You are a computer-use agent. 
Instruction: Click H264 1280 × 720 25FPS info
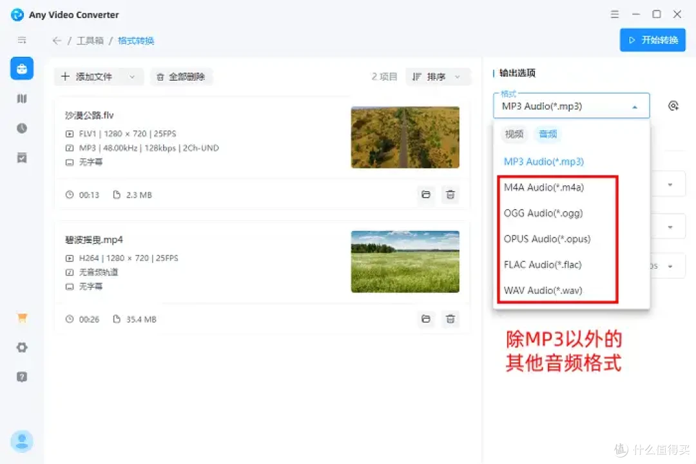tap(128, 257)
